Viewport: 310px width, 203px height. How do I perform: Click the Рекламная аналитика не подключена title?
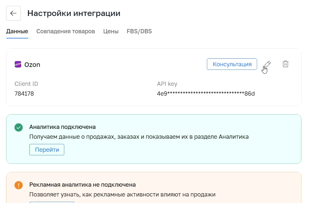[x=83, y=185]
